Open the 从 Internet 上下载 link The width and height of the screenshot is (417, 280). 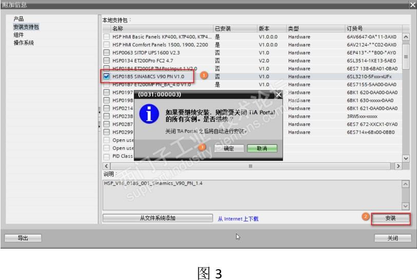tap(238, 219)
